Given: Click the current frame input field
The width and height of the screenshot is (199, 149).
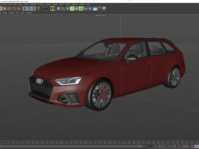Looking at the screenshot, I should point(148,146).
